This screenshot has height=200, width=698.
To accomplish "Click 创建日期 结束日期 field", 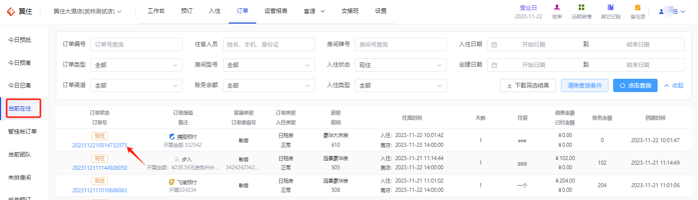I will (x=638, y=65).
